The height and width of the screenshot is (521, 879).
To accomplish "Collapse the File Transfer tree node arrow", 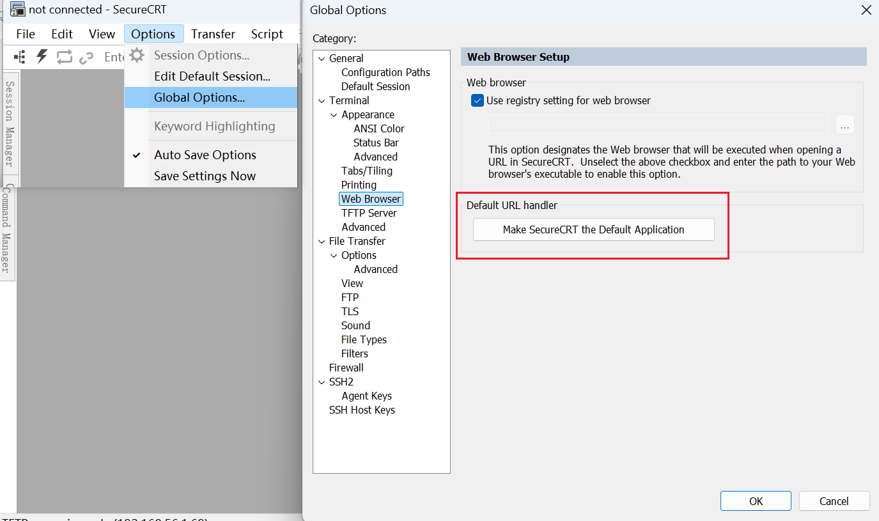I will [x=322, y=241].
